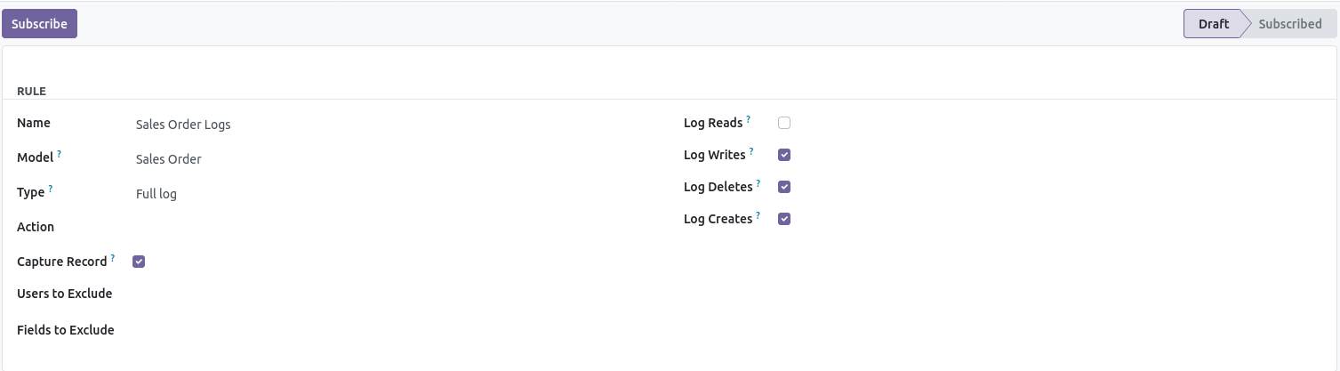Uncheck the Log Deletes checkbox

[x=784, y=187]
